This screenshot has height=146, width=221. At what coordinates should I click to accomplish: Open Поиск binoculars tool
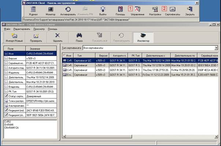79,38
